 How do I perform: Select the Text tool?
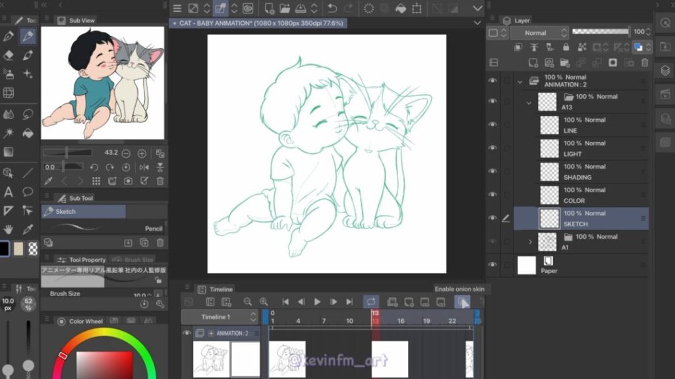(x=9, y=191)
